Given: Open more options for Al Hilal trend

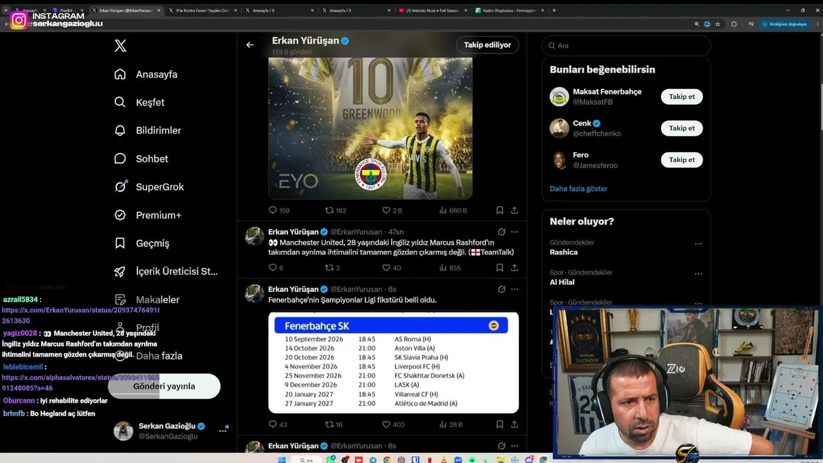Looking at the screenshot, I should [x=698, y=273].
